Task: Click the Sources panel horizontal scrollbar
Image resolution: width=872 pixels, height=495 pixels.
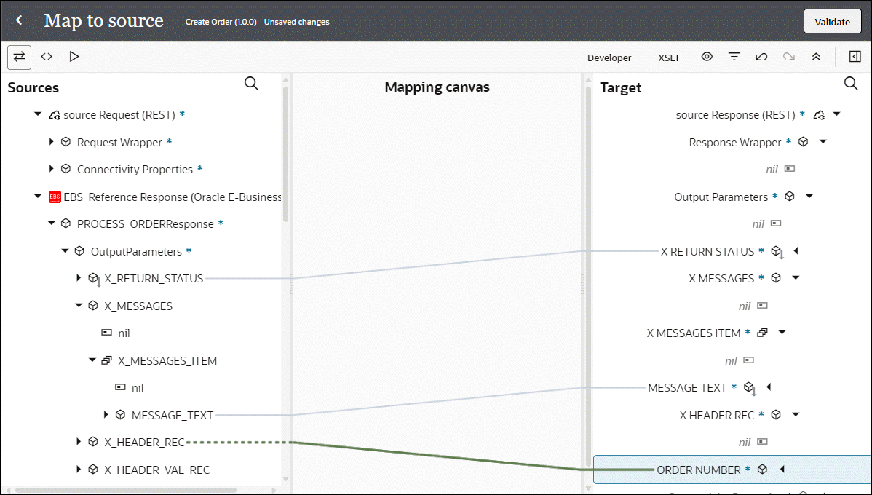Action: coord(126,490)
